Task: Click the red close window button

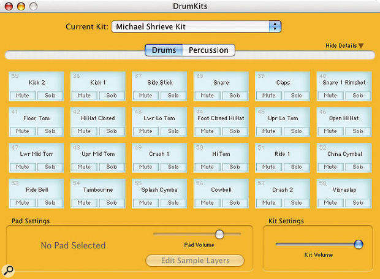Action: [x=9, y=6]
